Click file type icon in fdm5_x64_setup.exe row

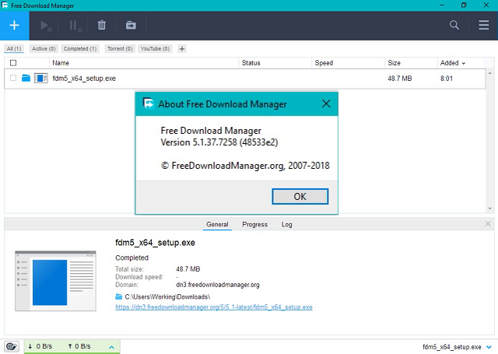[x=40, y=78]
